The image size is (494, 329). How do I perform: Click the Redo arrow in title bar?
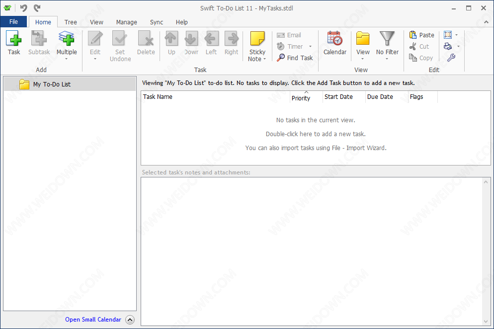(x=37, y=8)
